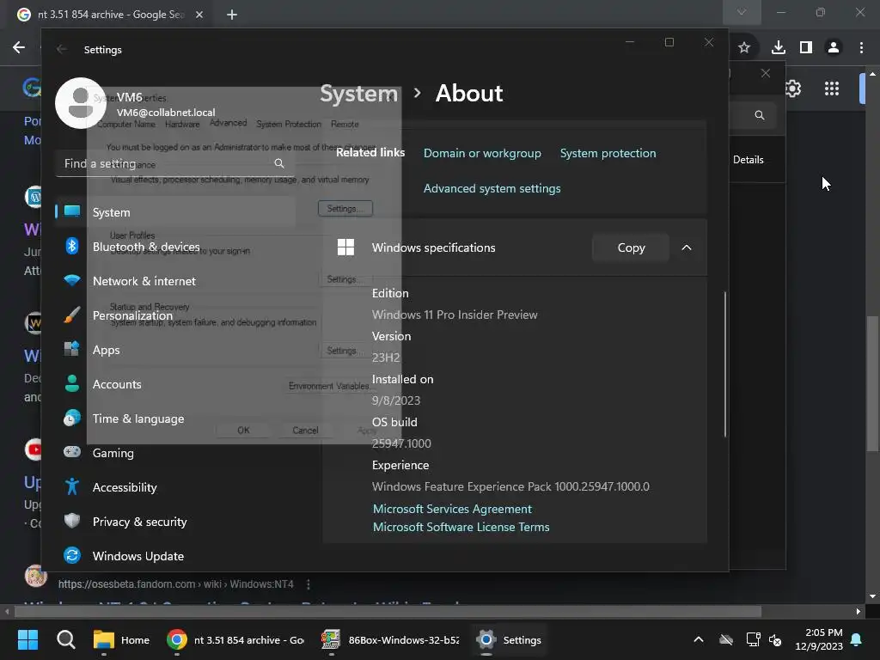
Task: Toggle Chrome side panel icon
Action: click(806, 48)
